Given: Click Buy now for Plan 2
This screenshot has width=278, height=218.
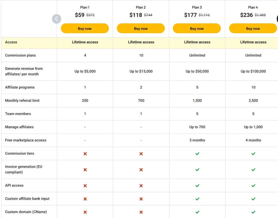Looking at the screenshot, I should [x=141, y=28].
